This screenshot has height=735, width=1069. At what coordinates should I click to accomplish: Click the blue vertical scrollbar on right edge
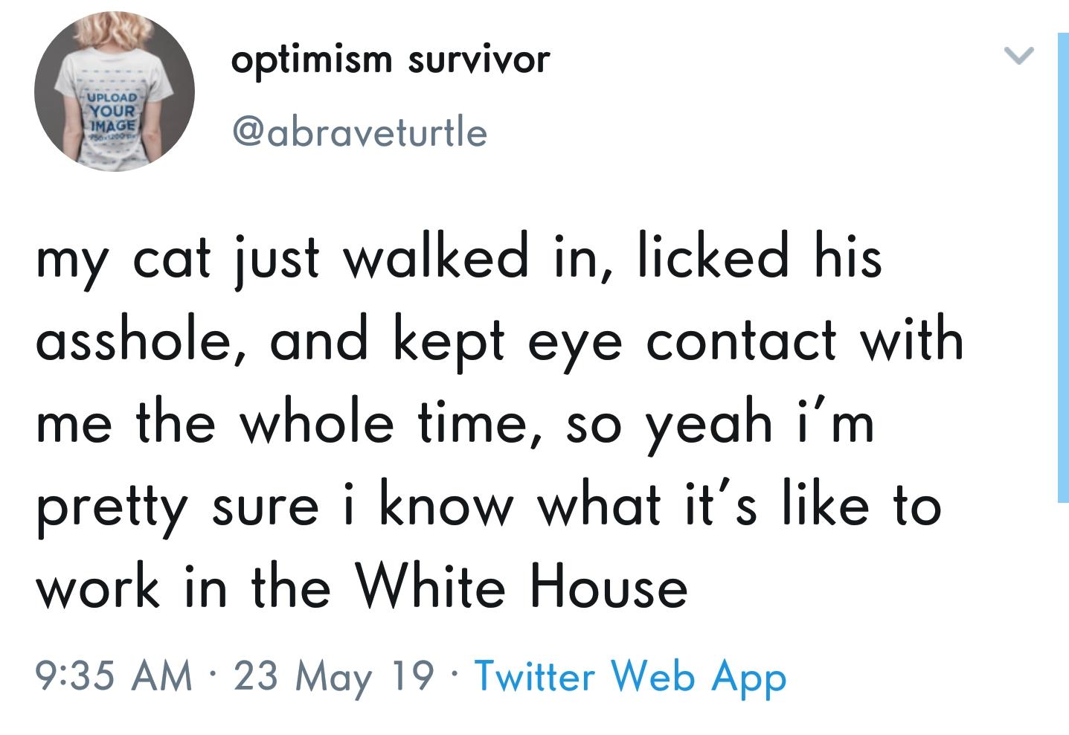[x=1063, y=268]
